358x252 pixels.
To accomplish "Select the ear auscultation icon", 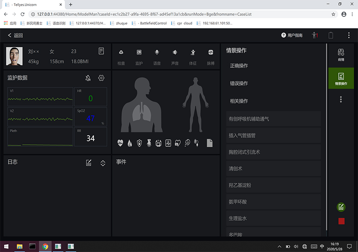I will pyautogui.click(x=187, y=143).
